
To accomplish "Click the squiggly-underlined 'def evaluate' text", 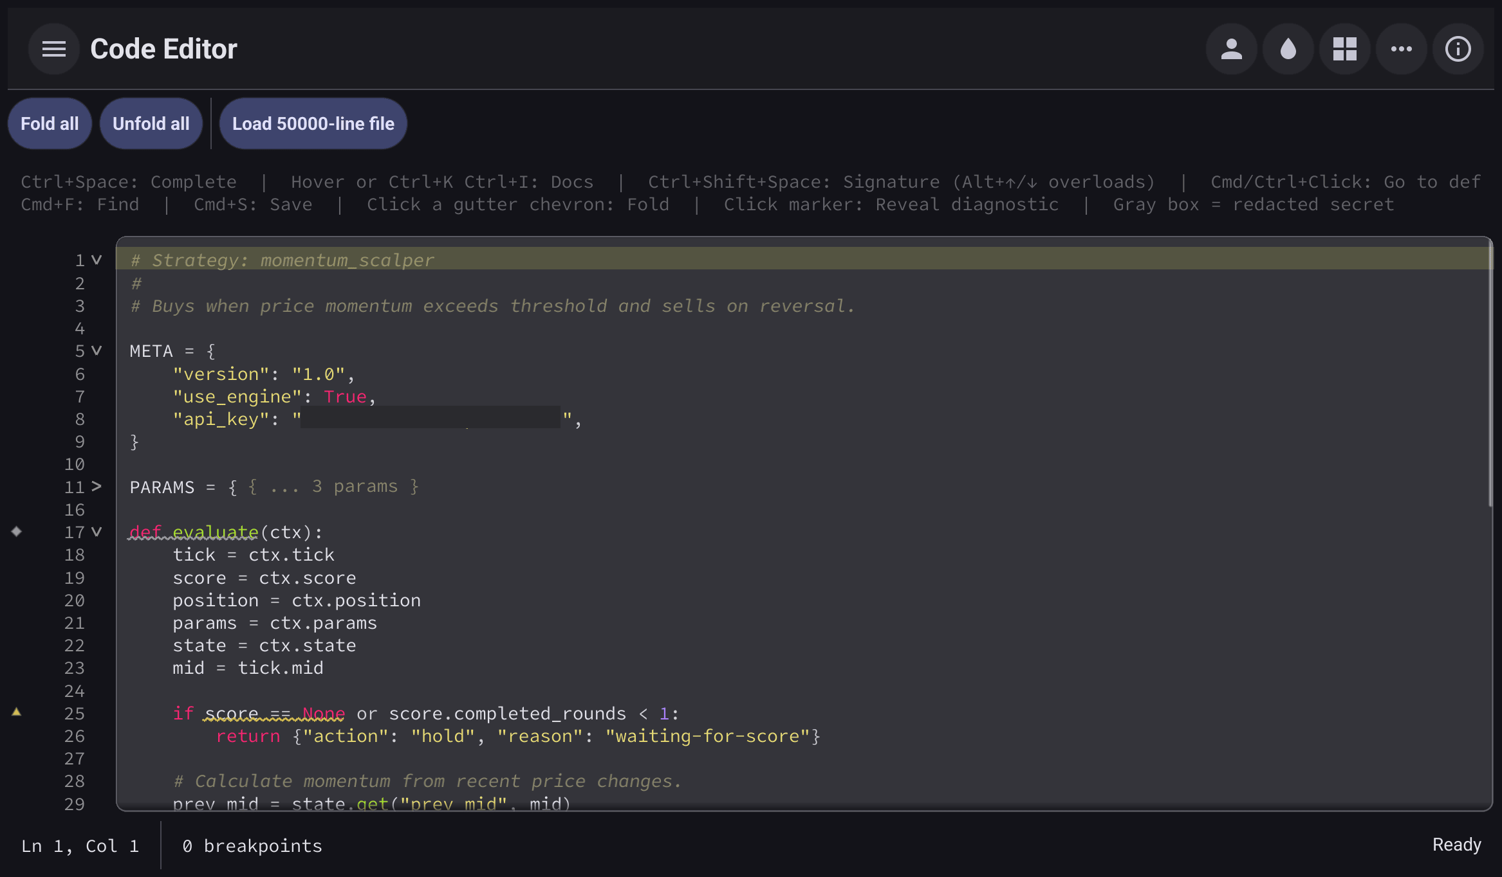I will 194,532.
